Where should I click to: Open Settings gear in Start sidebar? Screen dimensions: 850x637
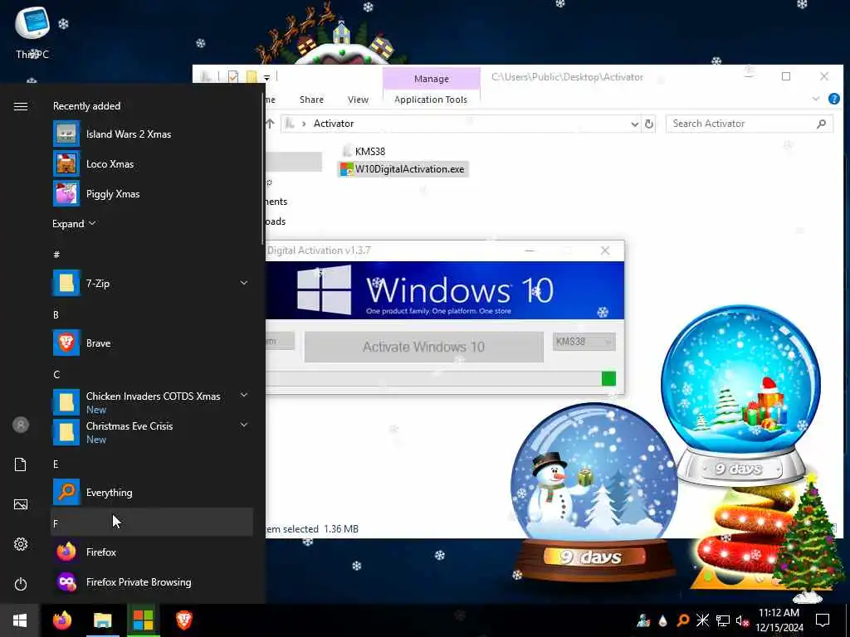click(21, 544)
